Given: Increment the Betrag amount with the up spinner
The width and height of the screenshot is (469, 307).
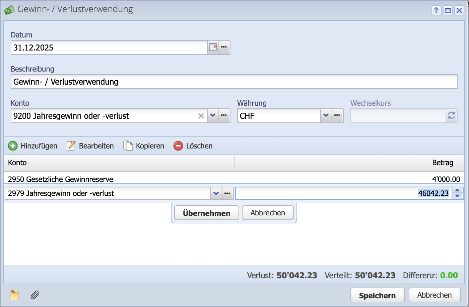Looking at the screenshot, I should 457,191.
